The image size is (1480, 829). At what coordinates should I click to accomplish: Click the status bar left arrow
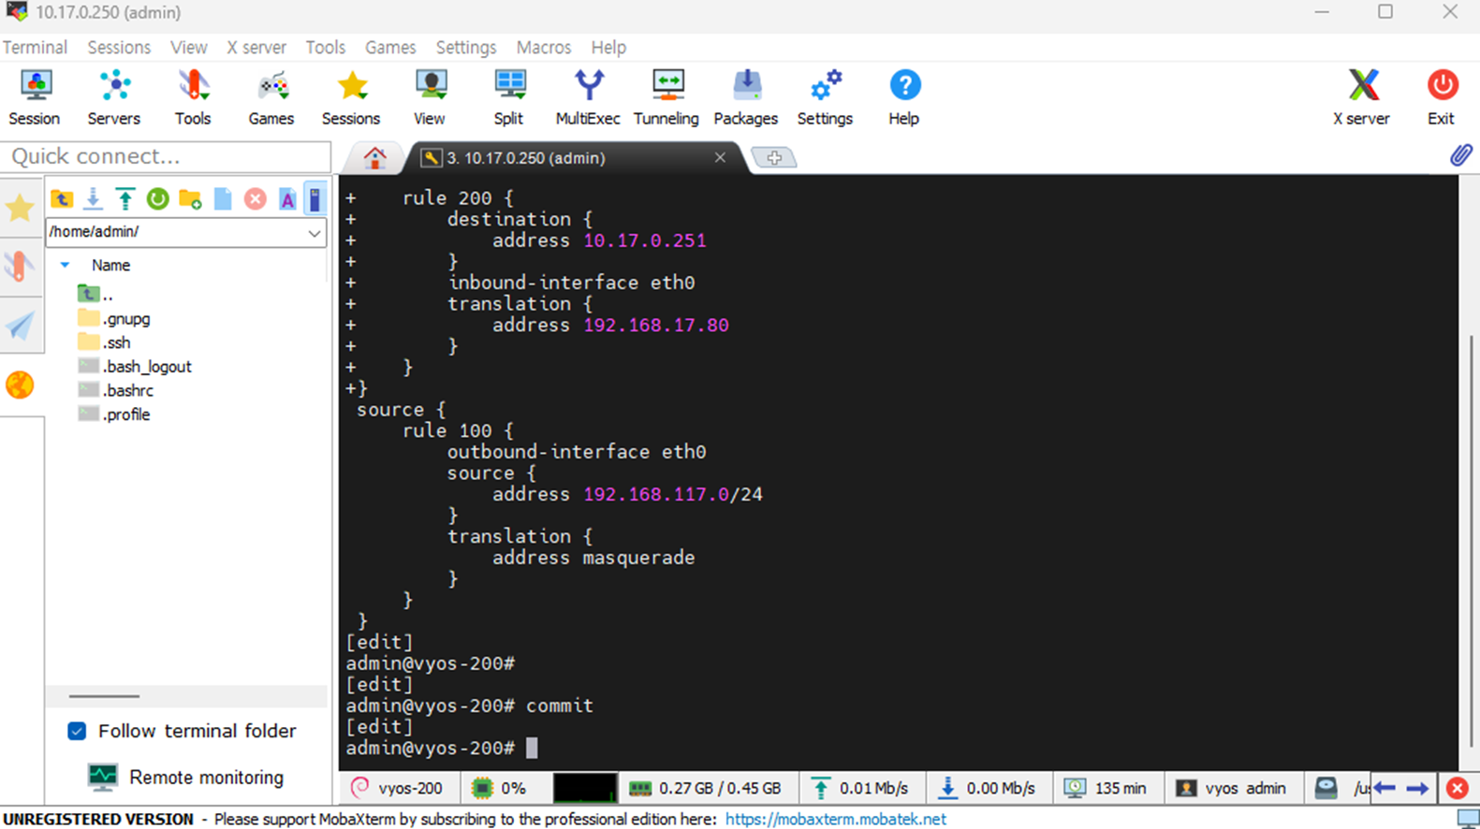click(x=1385, y=788)
